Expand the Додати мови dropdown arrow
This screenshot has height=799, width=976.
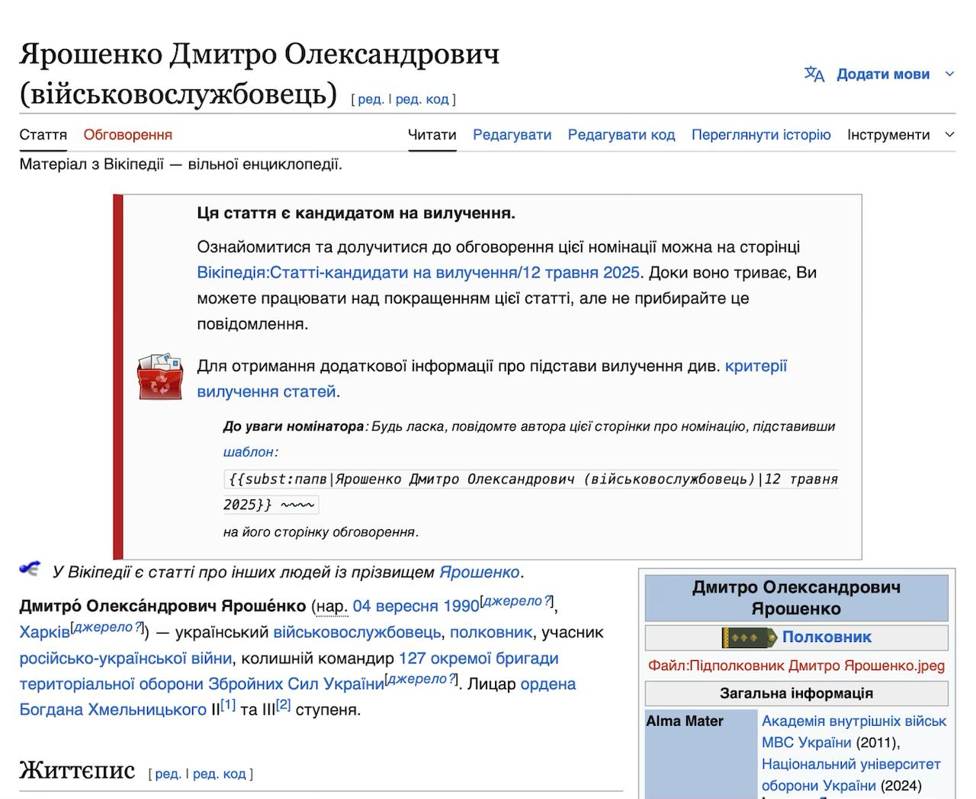949,74
